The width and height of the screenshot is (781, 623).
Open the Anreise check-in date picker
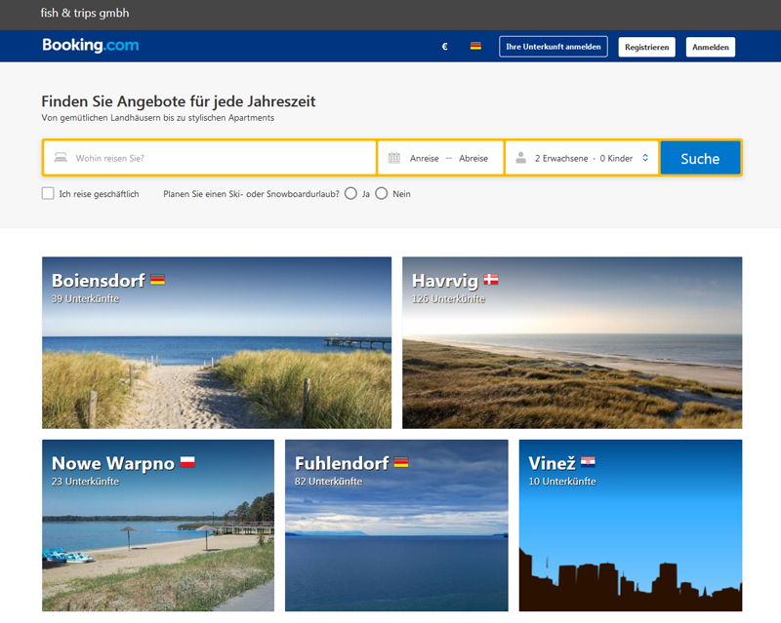[x=424, y=158]
